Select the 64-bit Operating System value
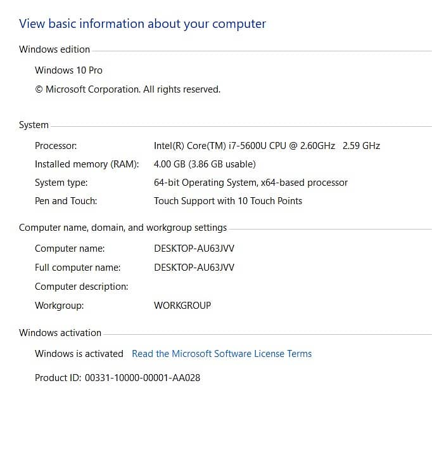 [251, 183]
